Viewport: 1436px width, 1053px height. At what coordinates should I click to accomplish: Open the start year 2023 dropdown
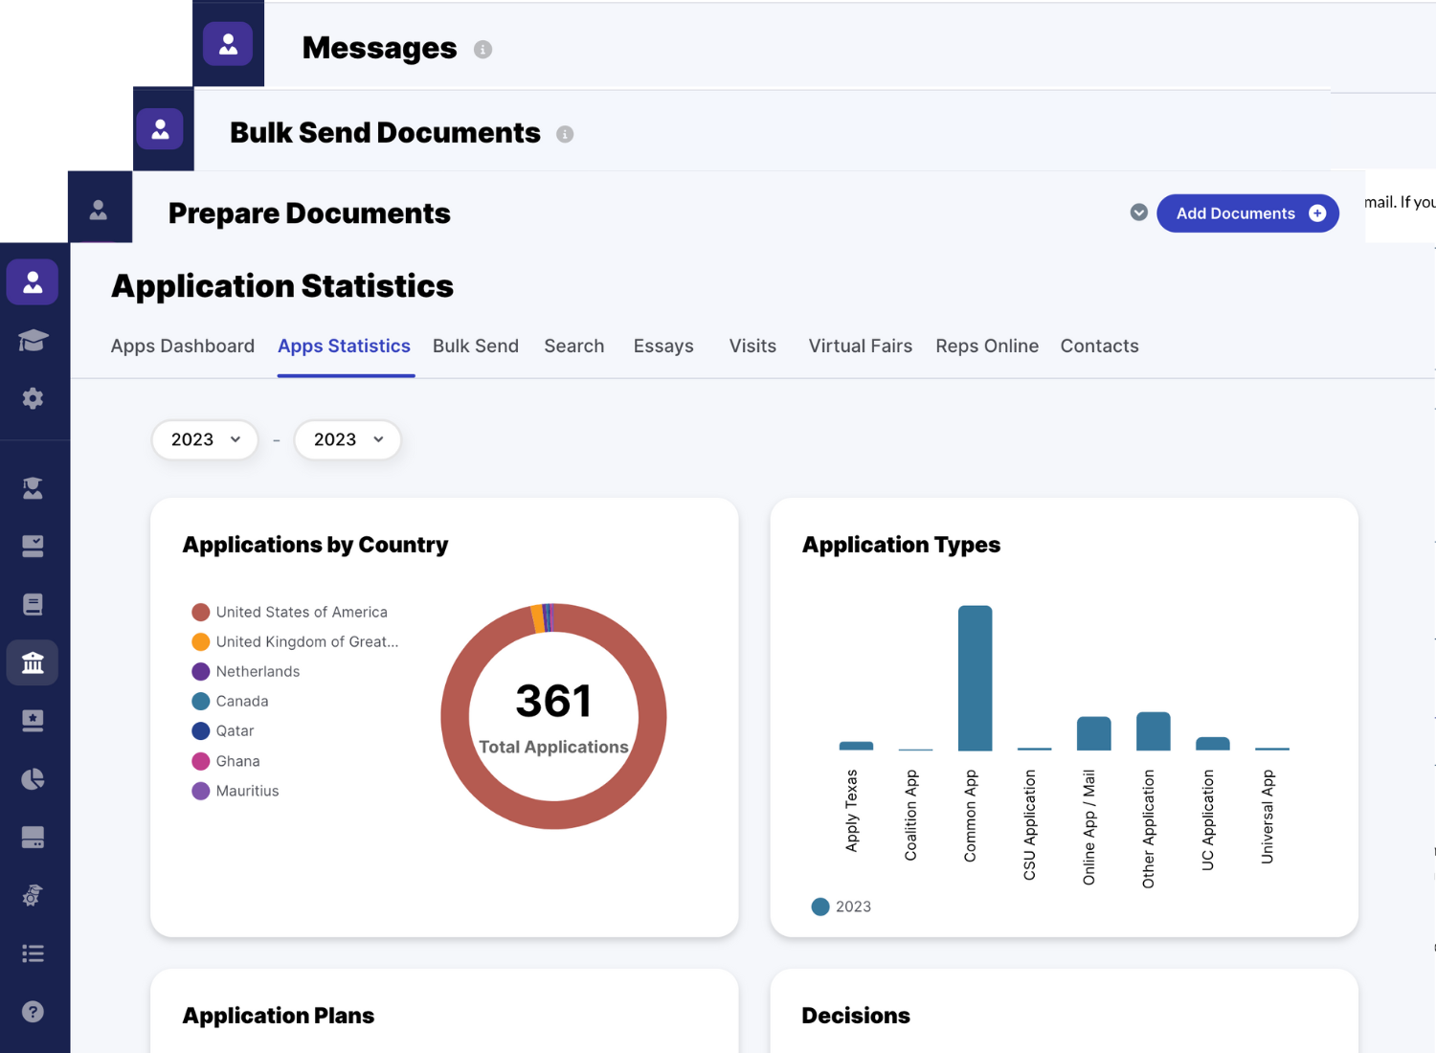pyautogui.click(x=205, y=439)
